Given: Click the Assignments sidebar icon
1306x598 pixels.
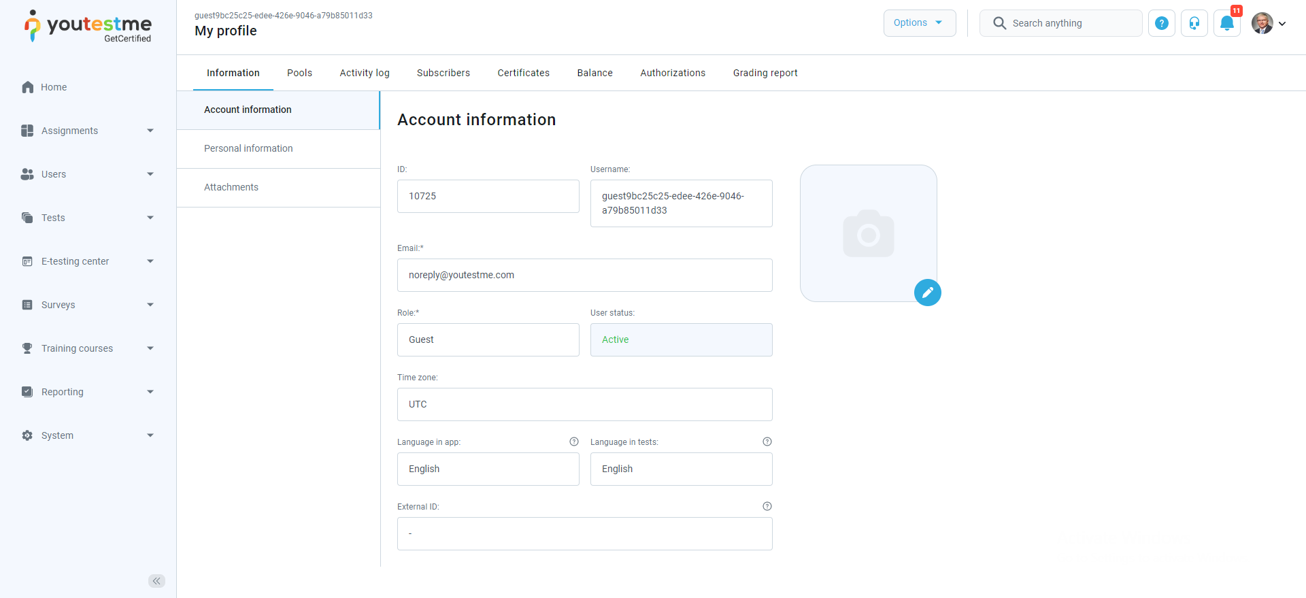Looking at the screenshot, I should pyautogui.click(x=27, y=131).
